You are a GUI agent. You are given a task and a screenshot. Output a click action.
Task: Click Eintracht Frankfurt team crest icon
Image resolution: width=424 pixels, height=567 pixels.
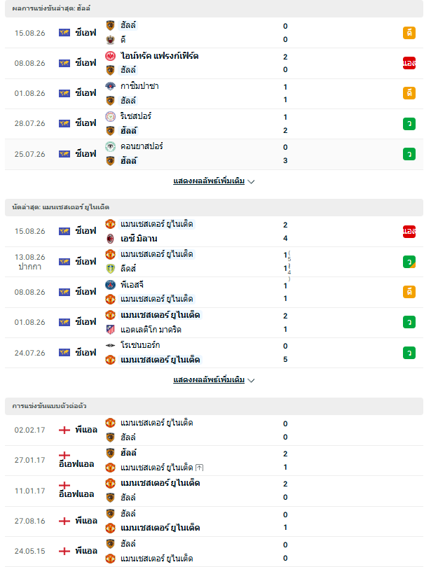point(111,56)
